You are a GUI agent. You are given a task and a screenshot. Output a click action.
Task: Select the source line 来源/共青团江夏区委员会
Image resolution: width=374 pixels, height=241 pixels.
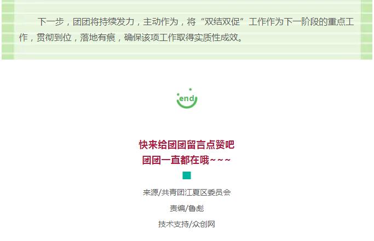(187, 192)
